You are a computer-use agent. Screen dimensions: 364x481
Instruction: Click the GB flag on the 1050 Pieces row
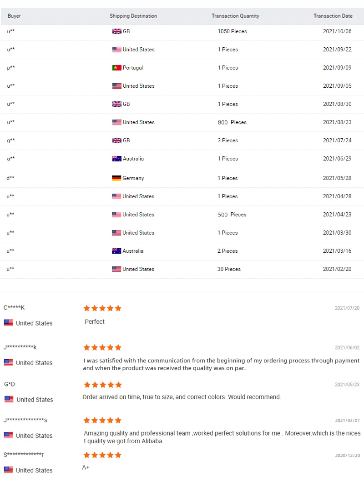[116, 31]
